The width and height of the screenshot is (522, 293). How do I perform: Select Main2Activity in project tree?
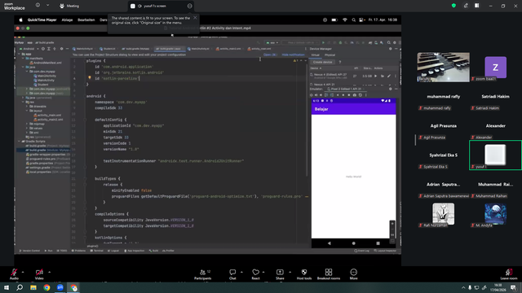point(45,76)
